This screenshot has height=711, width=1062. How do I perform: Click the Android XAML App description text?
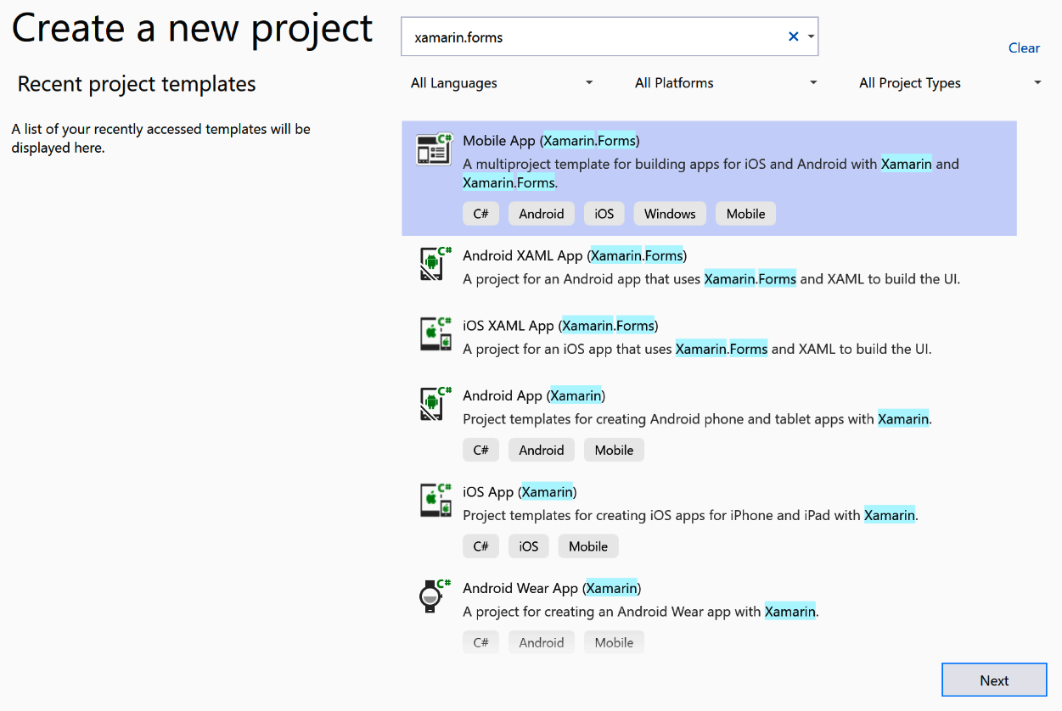coord(711,278)
